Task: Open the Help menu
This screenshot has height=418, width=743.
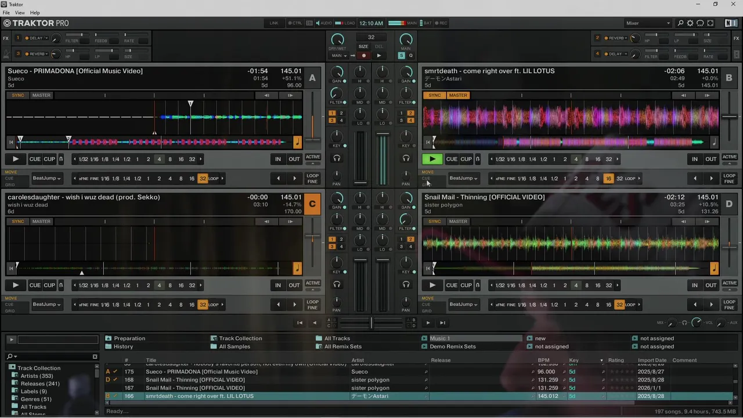Action: pyautogui.click(x=35, y=13)
